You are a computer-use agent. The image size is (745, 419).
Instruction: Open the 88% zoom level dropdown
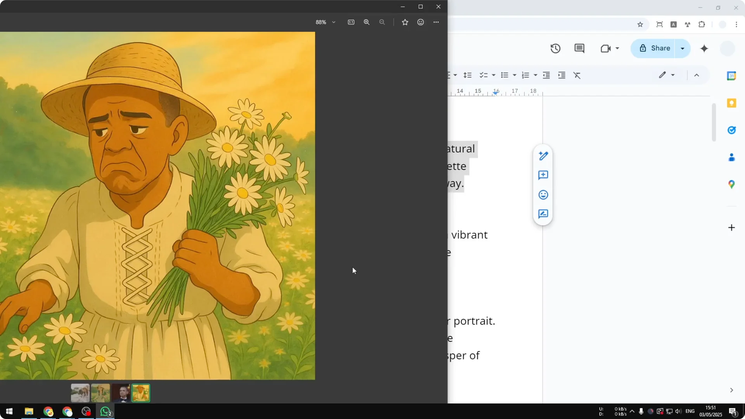pos(325,22)
